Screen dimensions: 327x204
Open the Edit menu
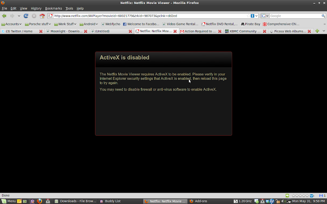coord(13,9)
